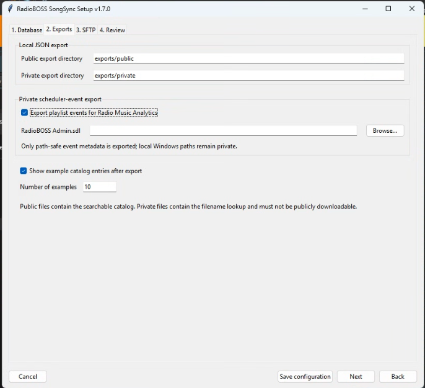This screenshot has width=425, height=388.
Task: Go to the 4. Review tab
Action: point(112,30)
